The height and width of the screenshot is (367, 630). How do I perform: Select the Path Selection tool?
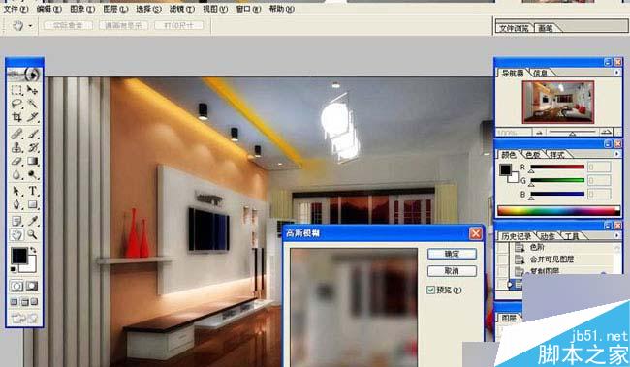pos(16,191)
